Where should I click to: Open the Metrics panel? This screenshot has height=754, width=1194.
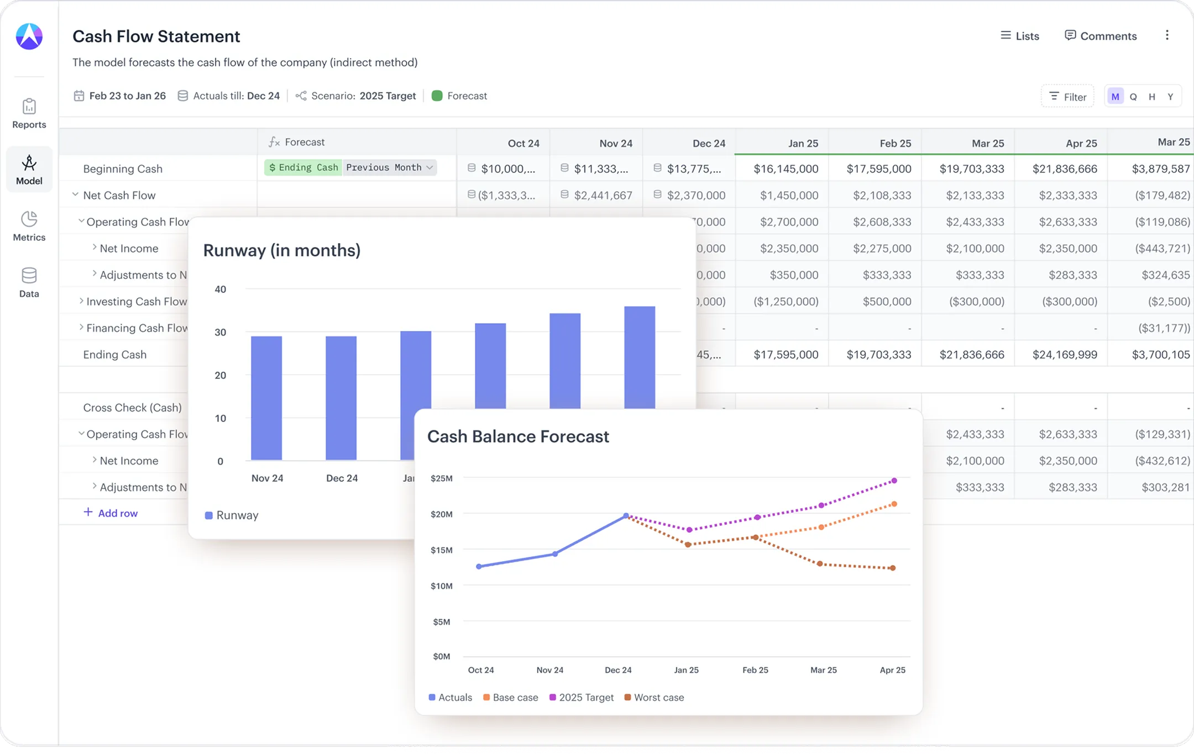[x=29, y=226]
